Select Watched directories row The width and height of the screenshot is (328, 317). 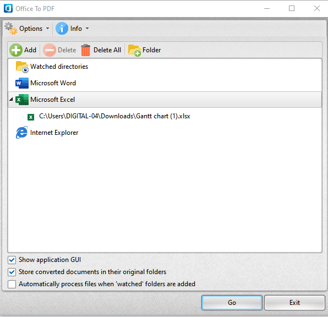[x=165, y=67]
